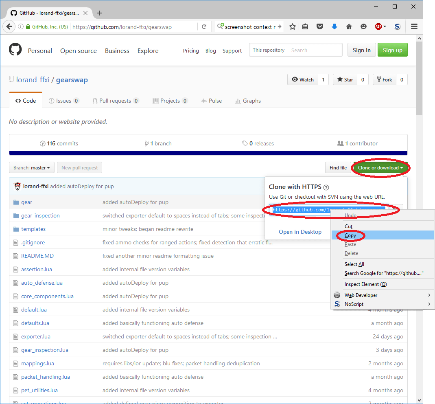Click the blue language bar
Viewport: 435px width, 404px height.
(208, 153)
